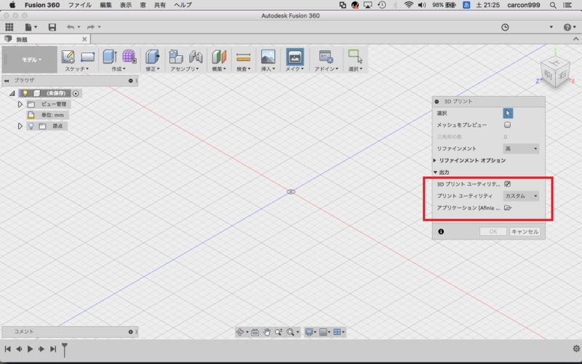Click the New Component assemble icon
This screenshot has width=582, height=364.
tap(175, 57)
